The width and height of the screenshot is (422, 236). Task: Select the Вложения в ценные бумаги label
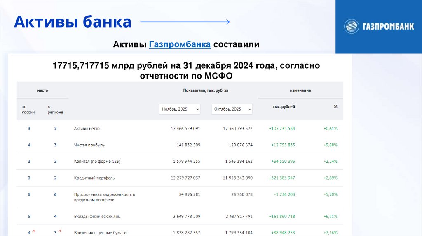coord(100,233)
